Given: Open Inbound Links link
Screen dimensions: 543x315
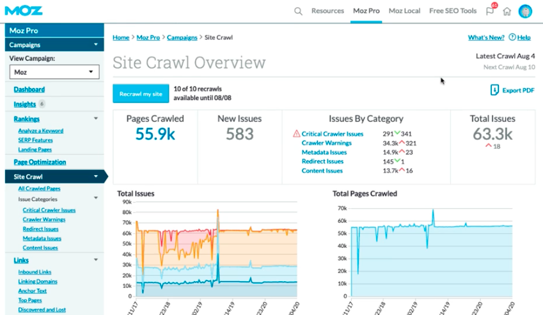Looking at the screenshot, I should tap(35, 272).
